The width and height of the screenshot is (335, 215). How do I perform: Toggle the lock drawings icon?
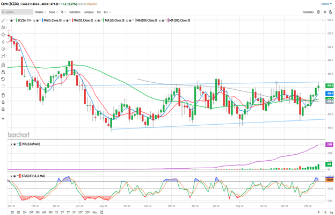coord(3,72)
